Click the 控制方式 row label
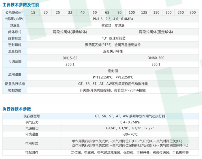Viewport: 202px width, 159px height. [x=15, y=90]
